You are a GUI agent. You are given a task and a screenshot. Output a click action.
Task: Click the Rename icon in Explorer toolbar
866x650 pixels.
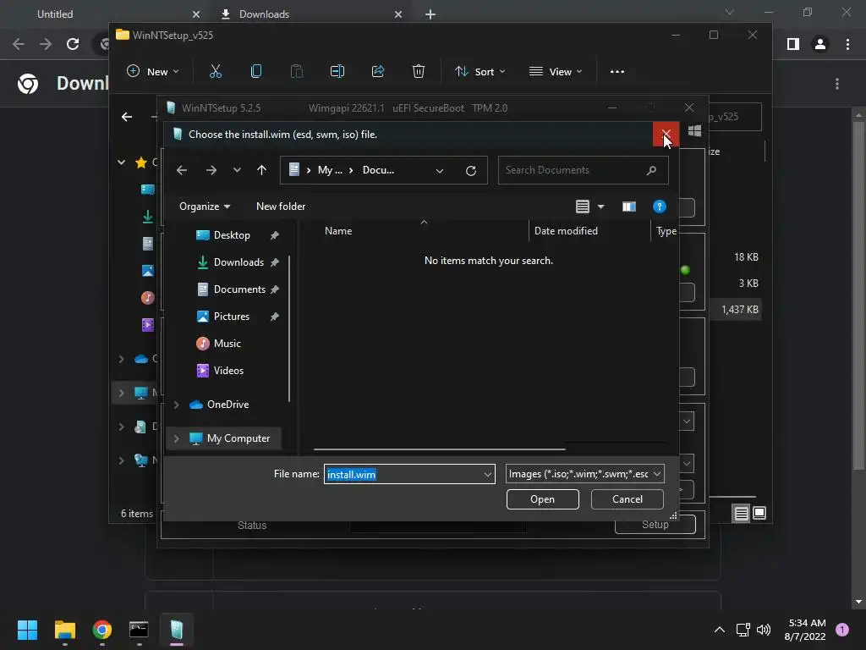coord(337,71)
